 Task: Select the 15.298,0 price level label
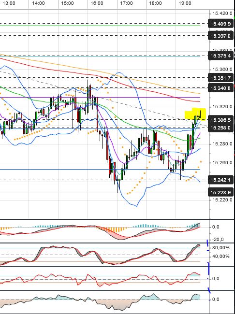[x=221, y=128]
